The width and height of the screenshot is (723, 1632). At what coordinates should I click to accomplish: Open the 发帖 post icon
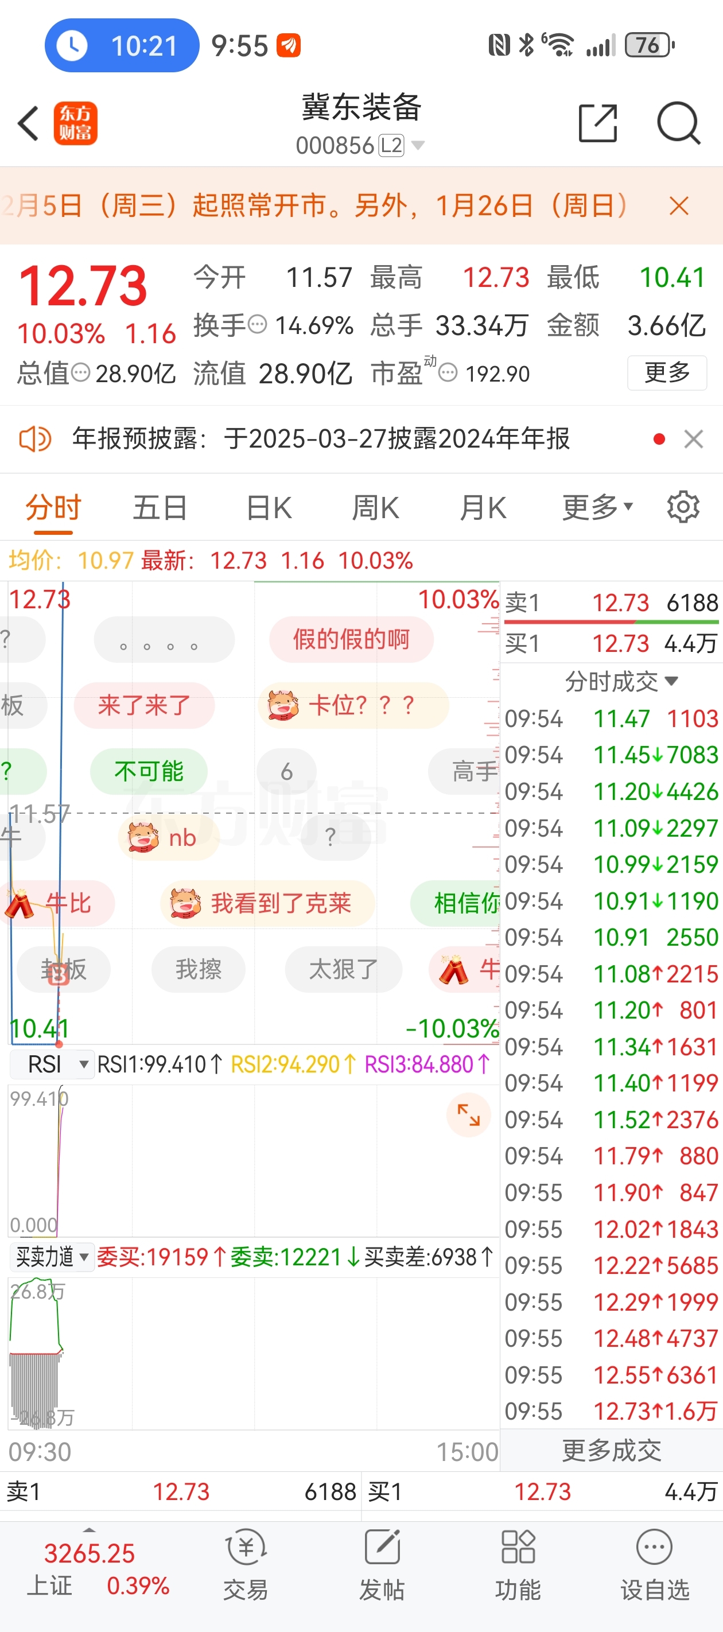[x=382, y=1565]
